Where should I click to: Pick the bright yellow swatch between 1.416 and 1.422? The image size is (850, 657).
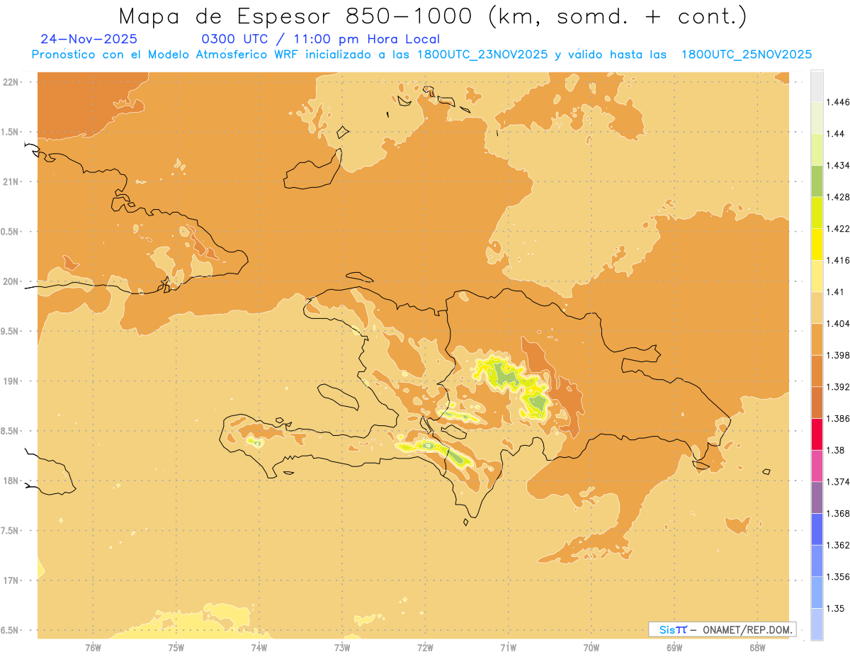[x=817, y=244]
